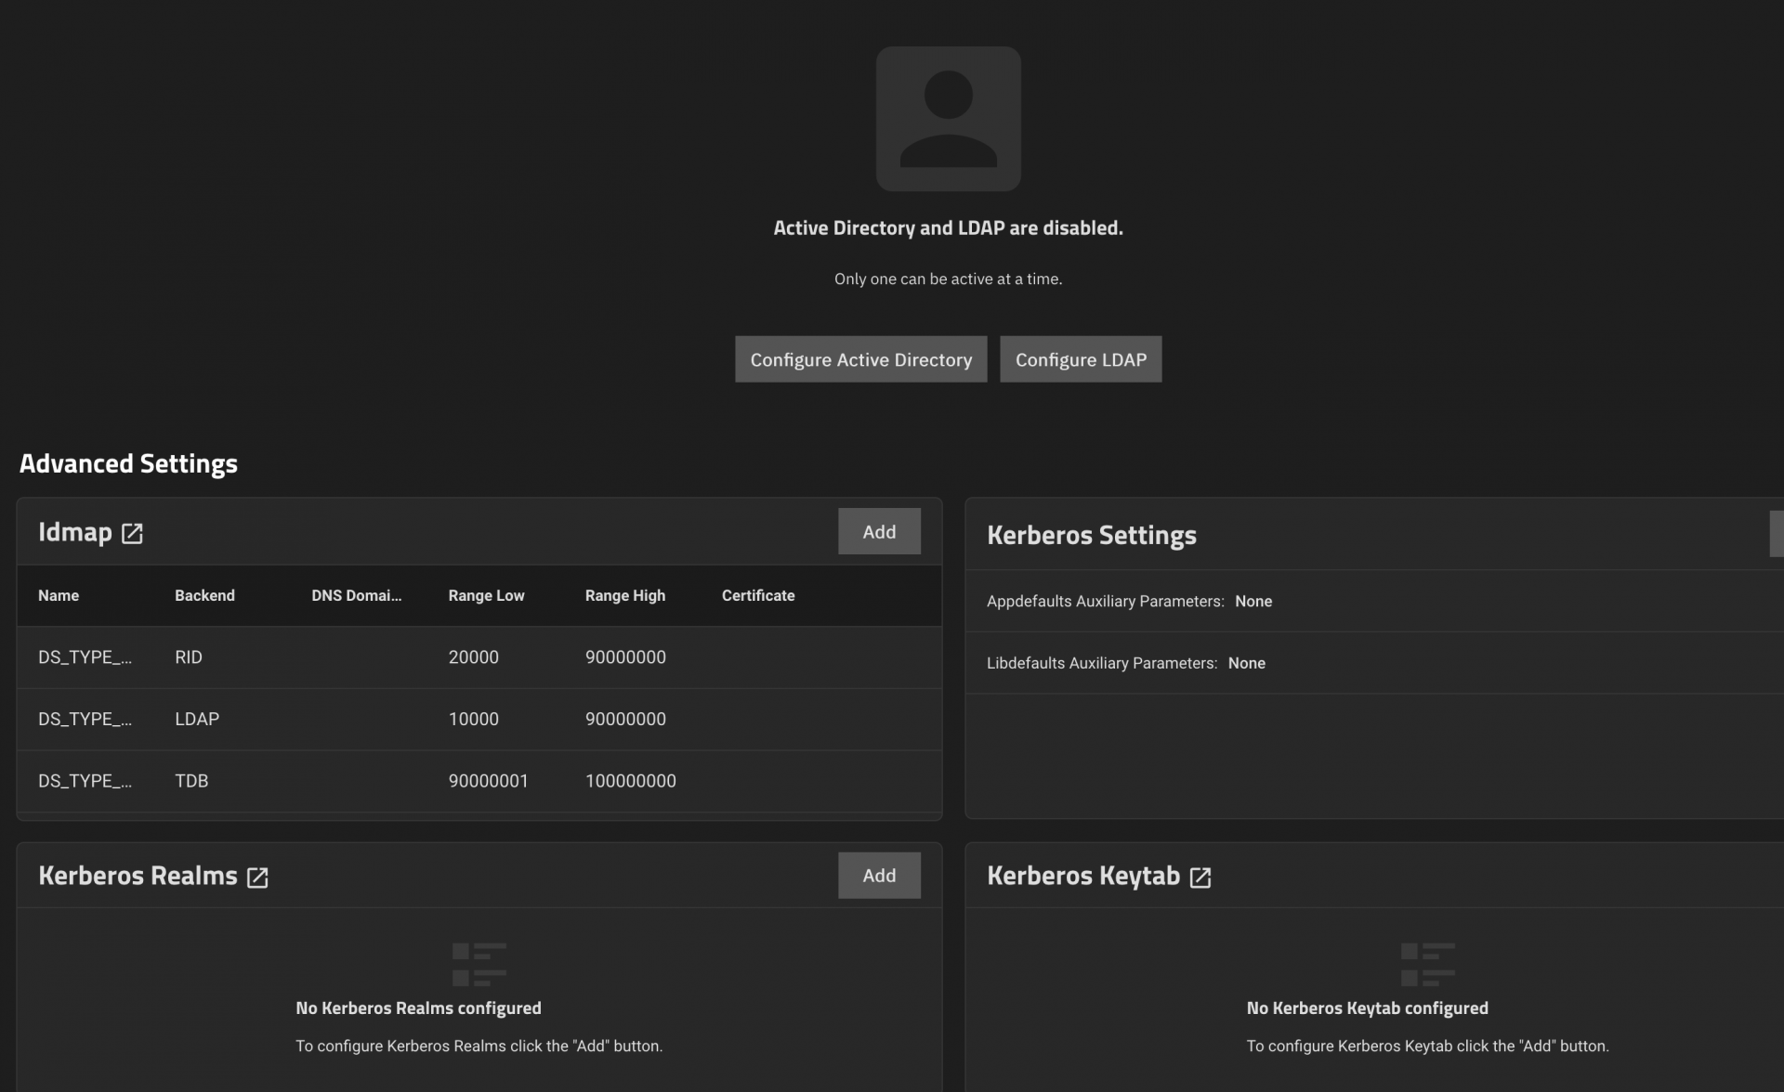Sort by Backend column header
The height and width of the screenshot is (1092, 1784).
coord(204,595)
